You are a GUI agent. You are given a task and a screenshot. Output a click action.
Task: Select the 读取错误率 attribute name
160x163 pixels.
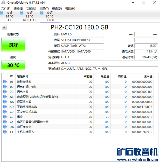click(24, 82)
